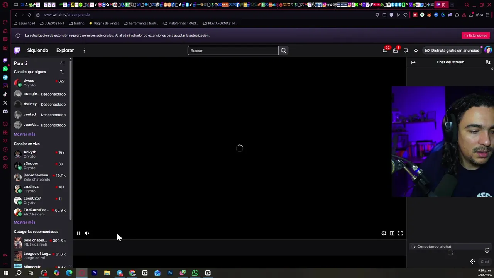Open Opera sidebar settings gear

(5, 166)
